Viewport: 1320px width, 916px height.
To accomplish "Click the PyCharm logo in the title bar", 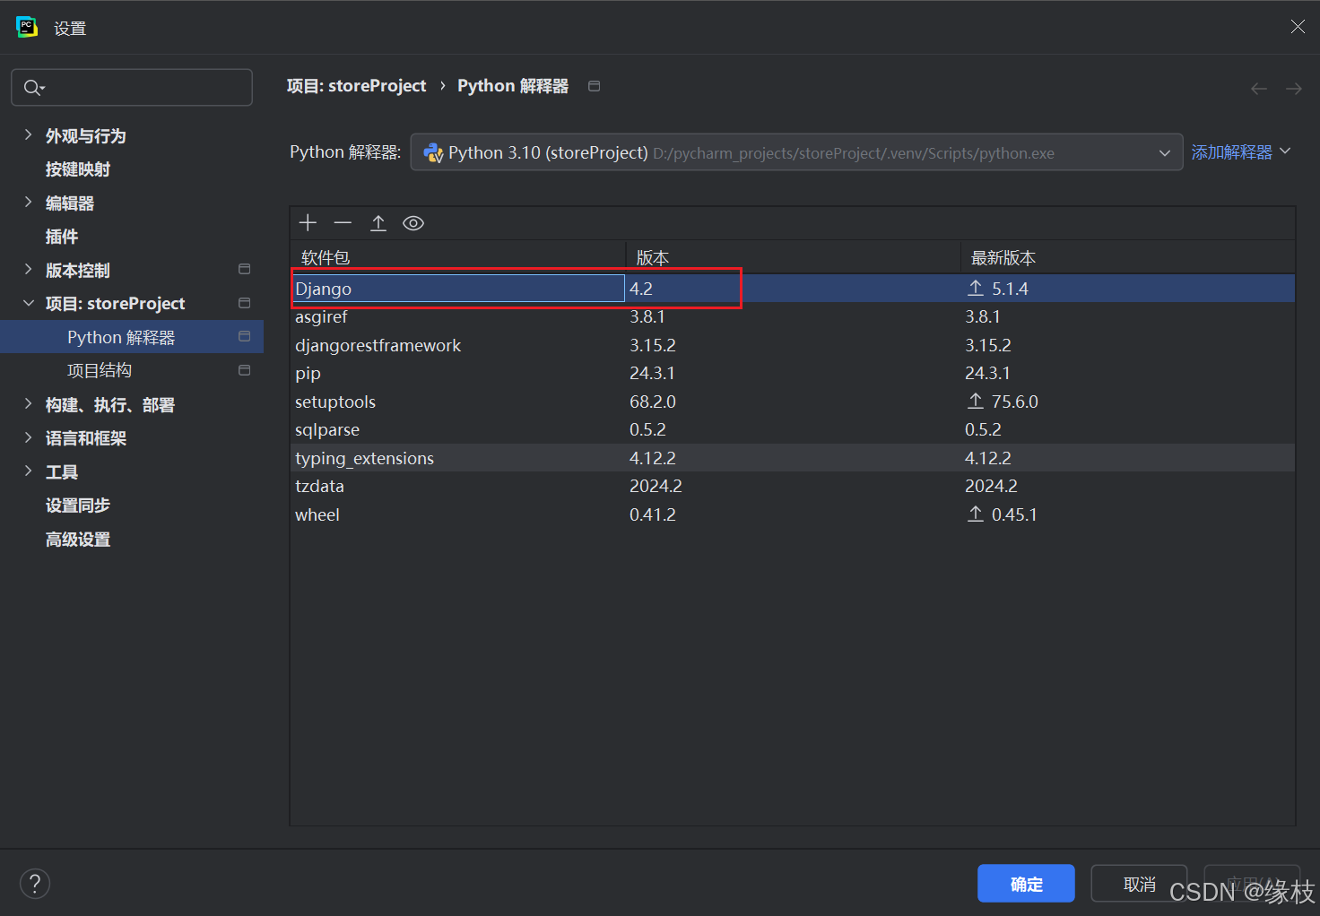I will [x=26, y=26].
